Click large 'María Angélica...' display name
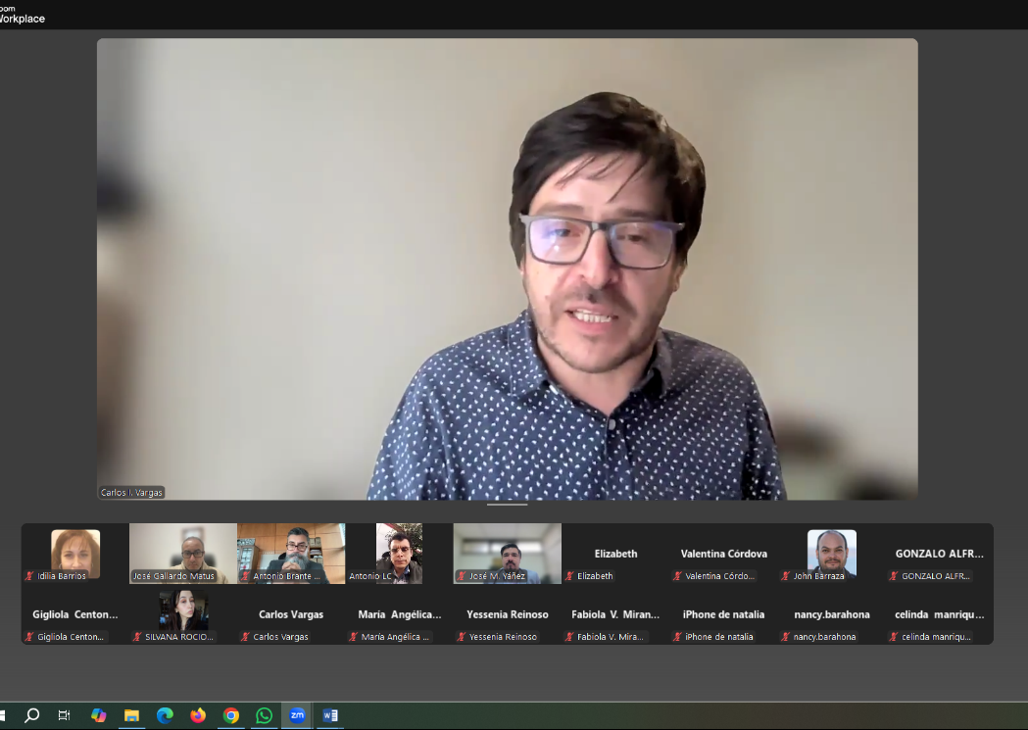Screen dimensions: 1028x730 click(x=399, y=614)
